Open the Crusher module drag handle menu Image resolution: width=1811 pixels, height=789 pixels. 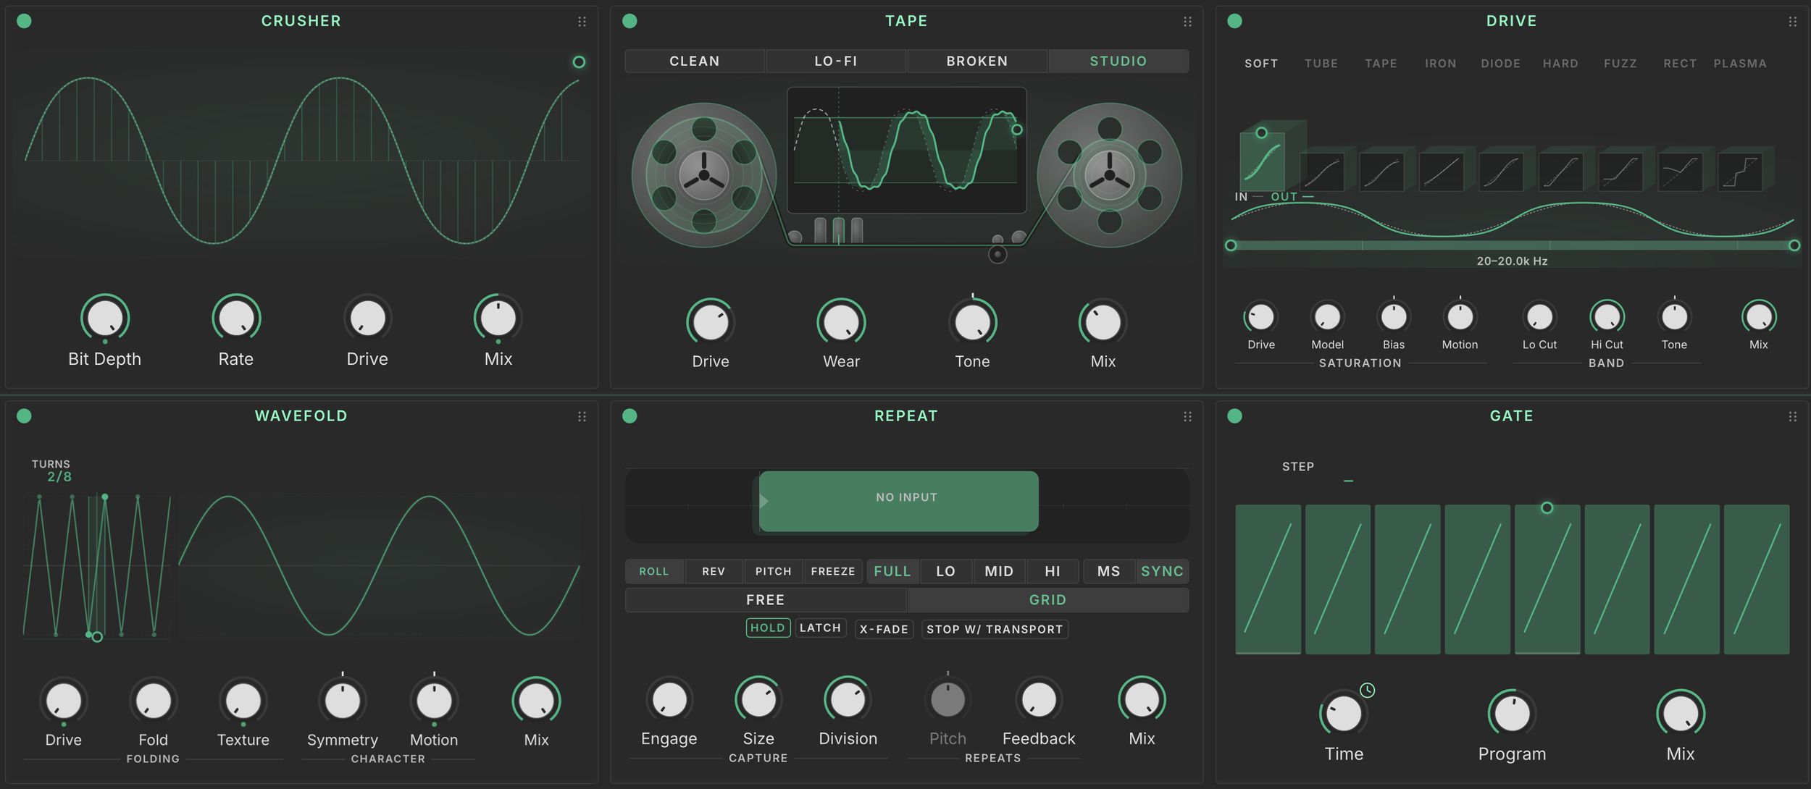(x=582, y=22)
